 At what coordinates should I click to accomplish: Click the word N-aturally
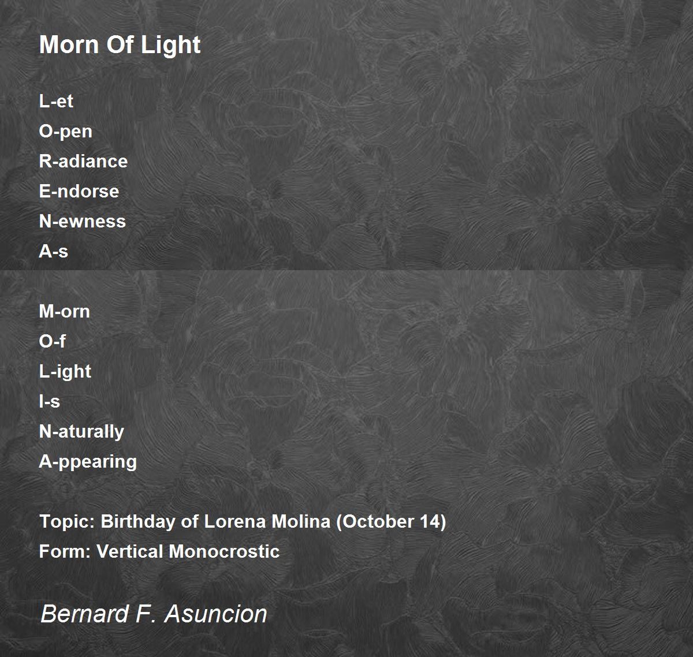click(81, 432)
